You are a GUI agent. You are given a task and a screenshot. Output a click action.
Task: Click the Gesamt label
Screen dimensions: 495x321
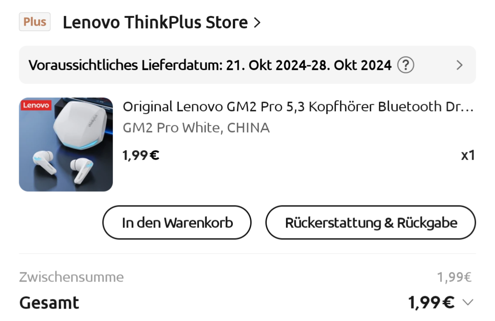pyautogui.click(x=49, y=303)
